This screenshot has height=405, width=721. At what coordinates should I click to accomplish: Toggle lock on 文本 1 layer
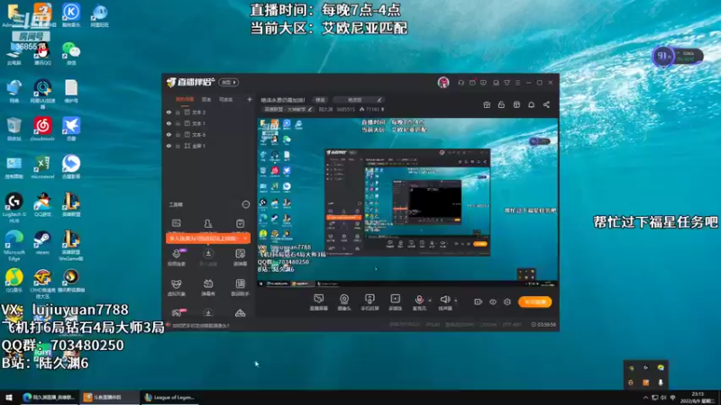[x=178, y=123]
